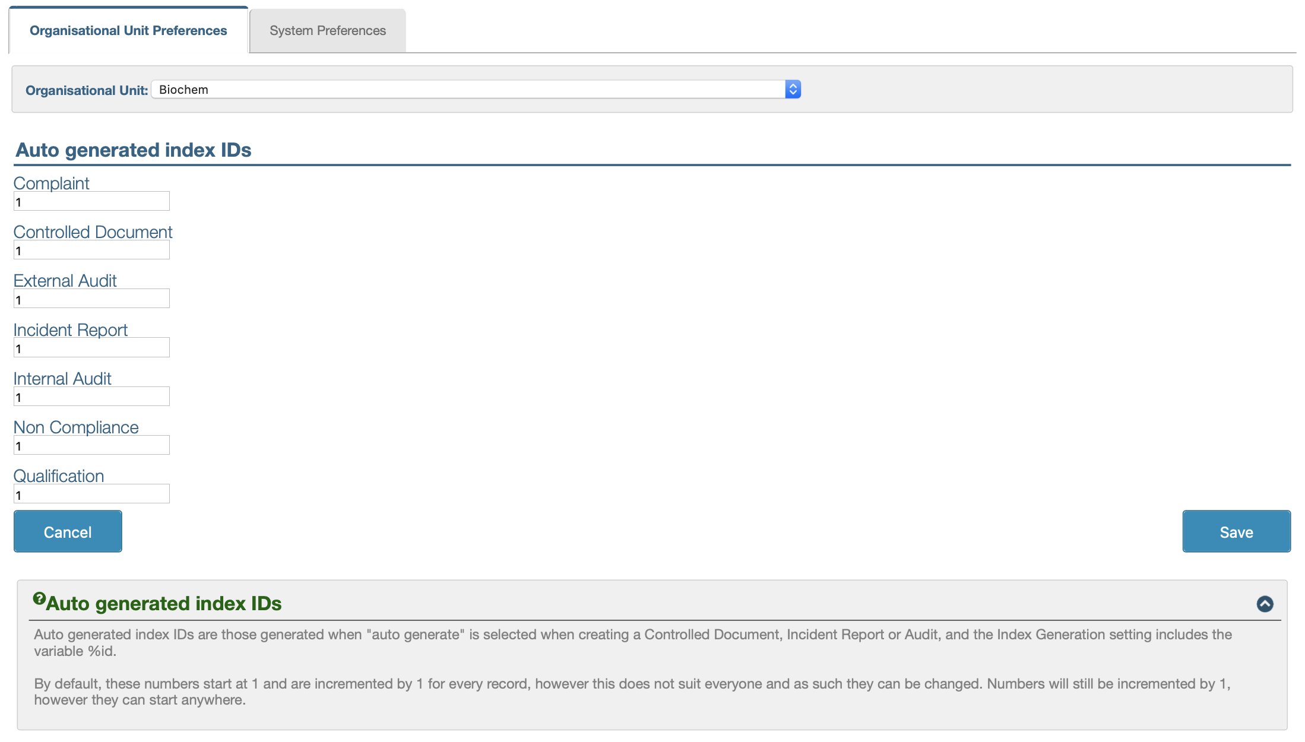This screenshot has height=742, width=1305.
Task: Focus the Controlled Document ID input
Action: [x=91, y=250]
